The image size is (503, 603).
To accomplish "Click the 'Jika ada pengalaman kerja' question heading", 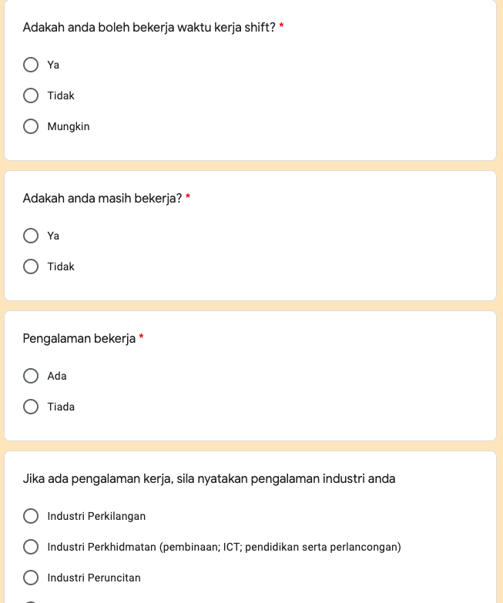I will (x=209, y=479).
